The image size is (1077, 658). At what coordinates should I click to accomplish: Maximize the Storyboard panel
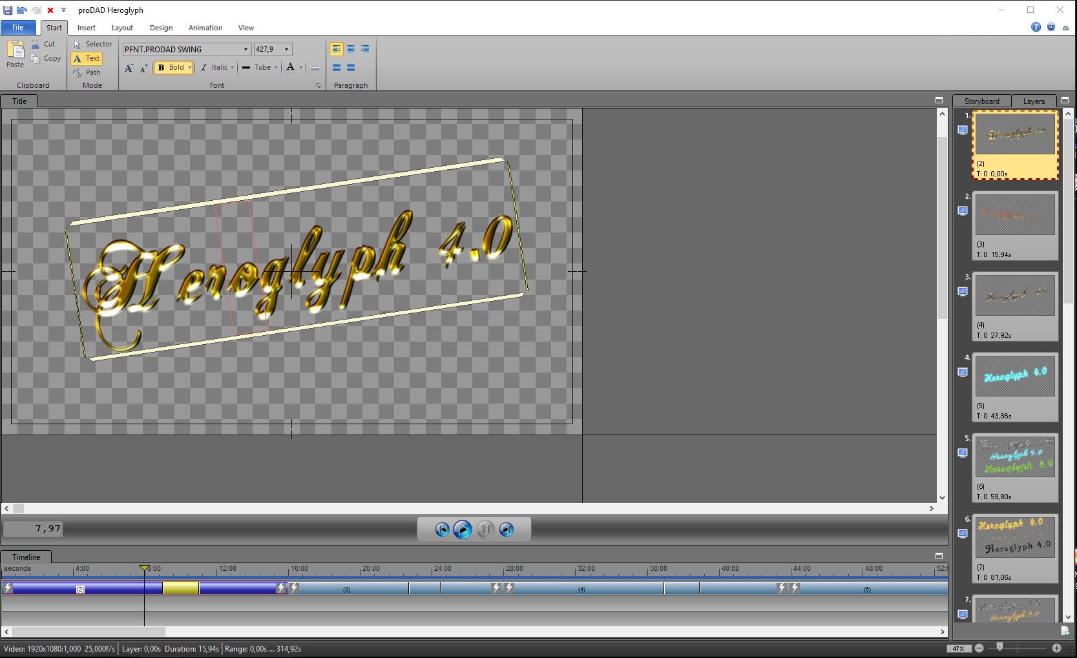point(1065,100)
